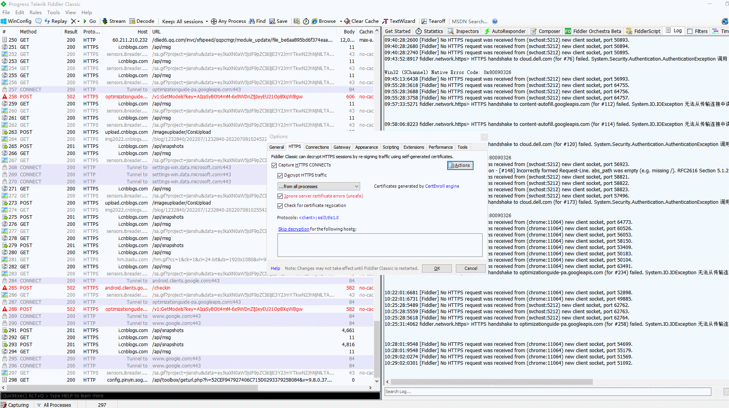This screenshot has height=408, width=729.
Task: Click the Remove sessions X icon
Action: click(x=73, y=21)
